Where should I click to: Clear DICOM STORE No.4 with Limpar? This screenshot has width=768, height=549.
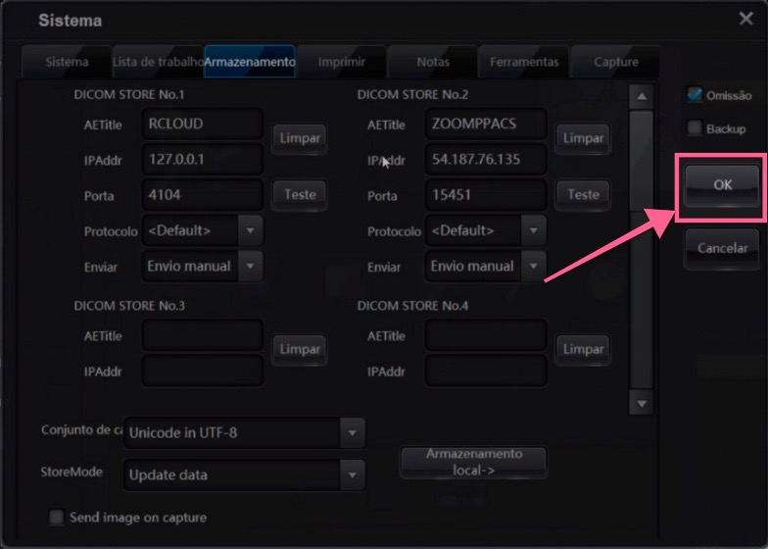click(x=582, y=349)
